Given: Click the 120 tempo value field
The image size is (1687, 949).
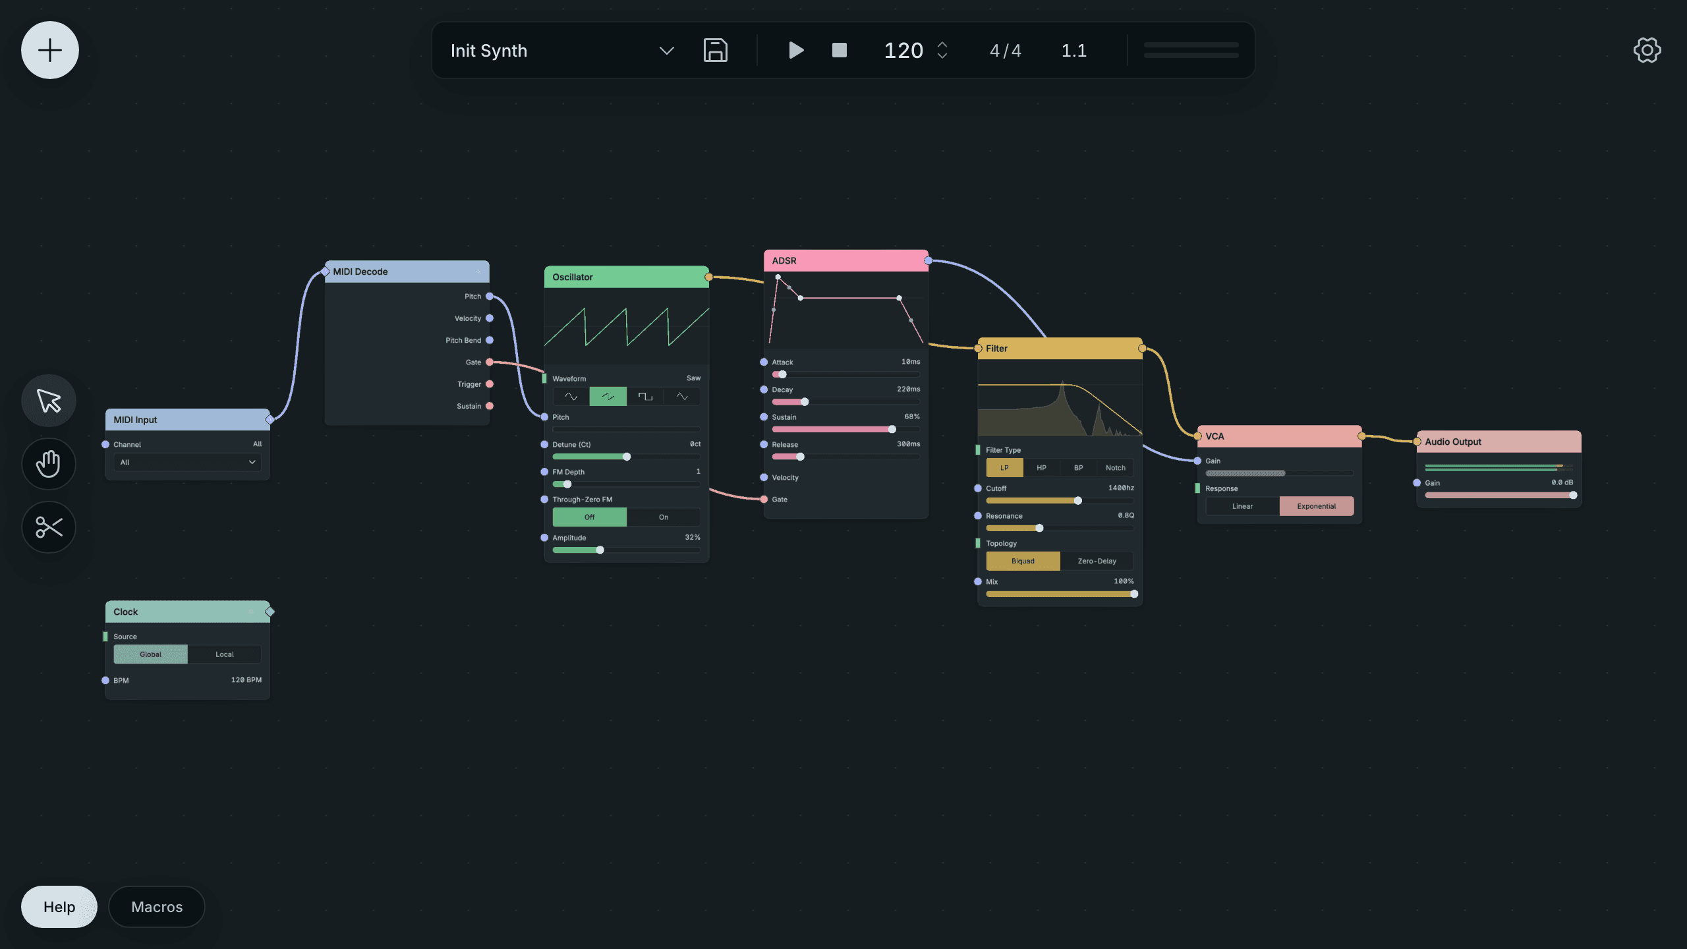Looking at the screenshot, I should click(x=903, y=51).
